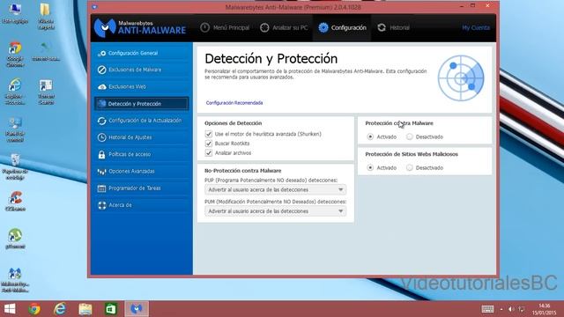
Task: Click the Exclusiones Web cloud icon
Action: pos(102,86)
